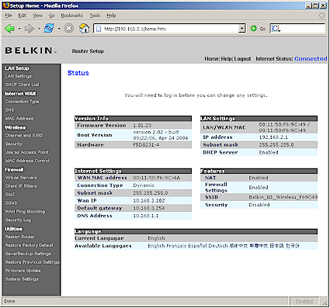Click Restart Router in Utilities
The height and width of the screenshot is (308, 330).
(x=20, y=237)
